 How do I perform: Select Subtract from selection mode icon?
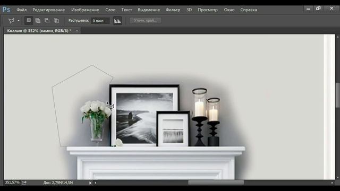click(x=47, y=21)
